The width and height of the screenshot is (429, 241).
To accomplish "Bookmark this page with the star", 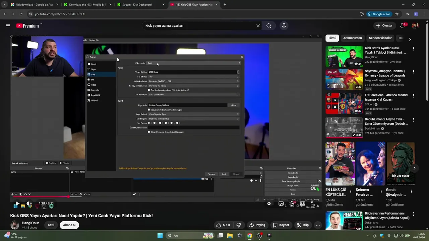I will point(397,14).
